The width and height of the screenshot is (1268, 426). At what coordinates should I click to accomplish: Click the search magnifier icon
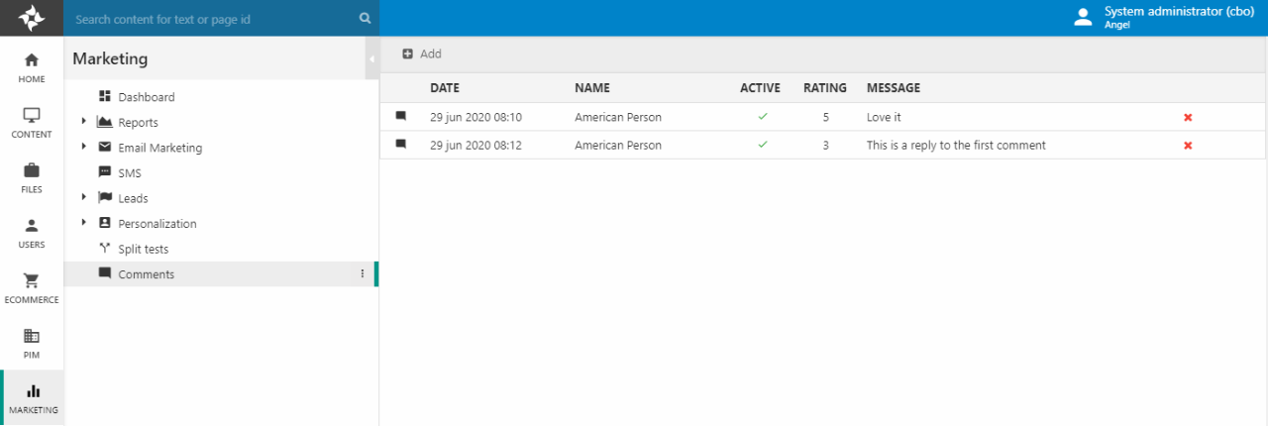[365, 18]
